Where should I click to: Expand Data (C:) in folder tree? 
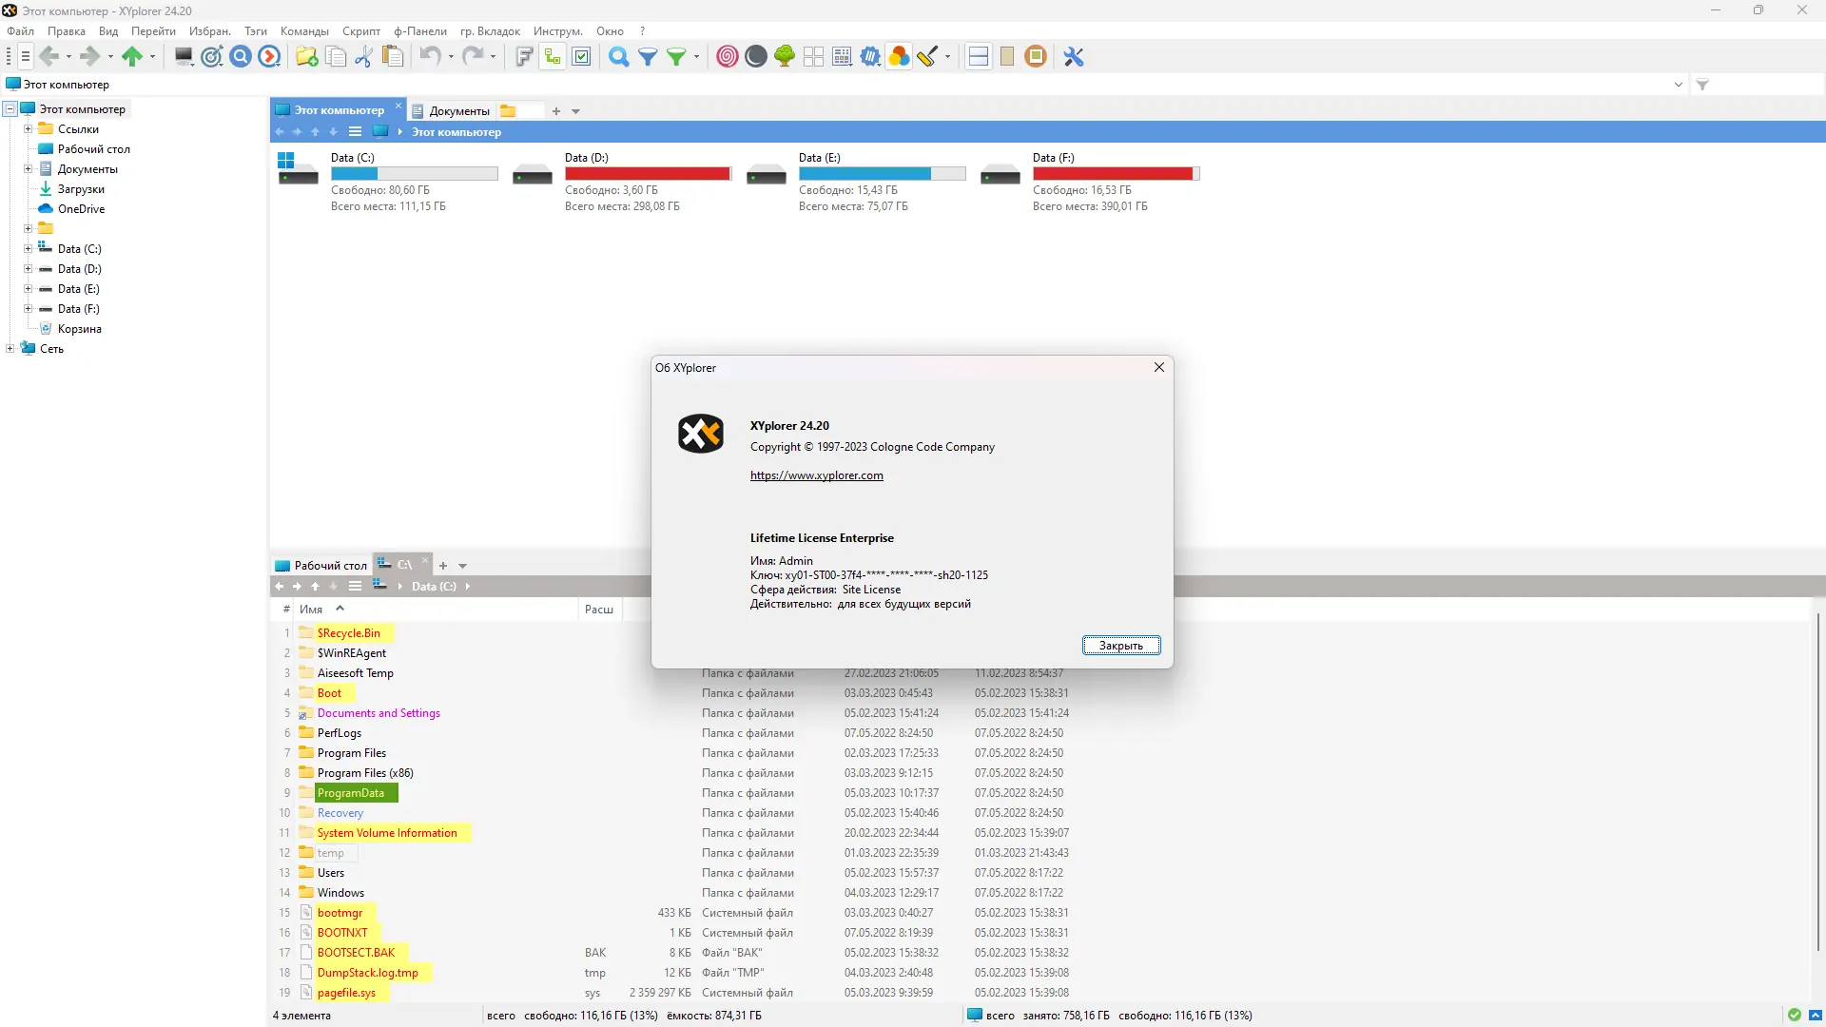tap(28, 249)
